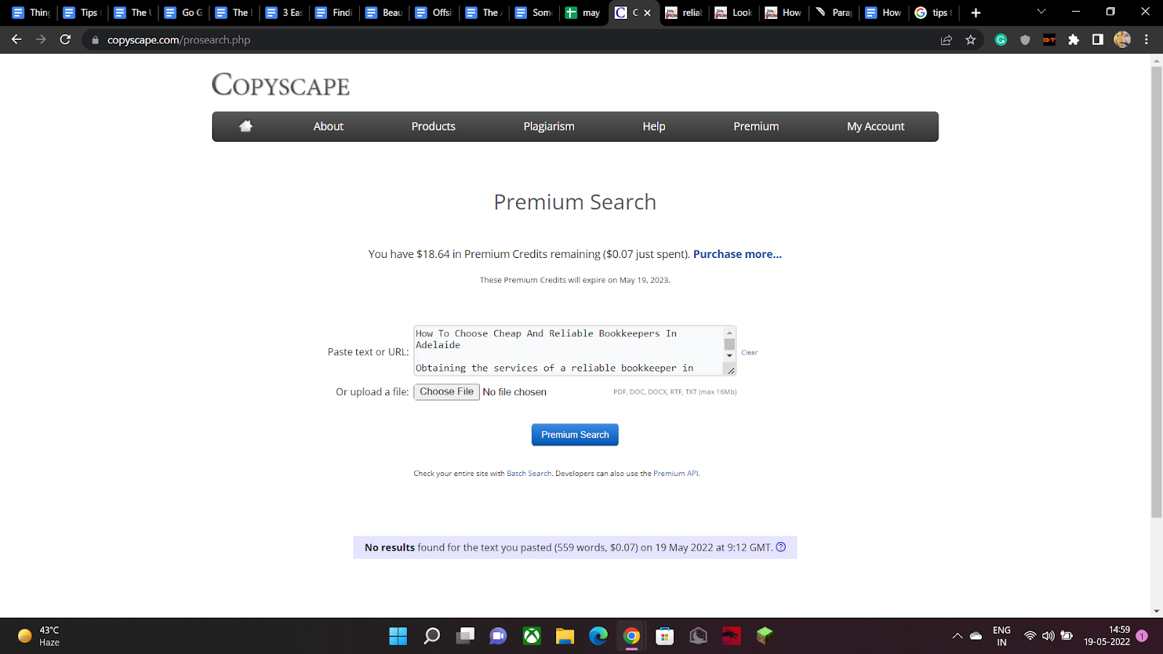Image resolution: width=1163 pixels, height=654 pixels.
Task: Switch to the 'may' Sheets tab
Action: click(x=584, y=12)
